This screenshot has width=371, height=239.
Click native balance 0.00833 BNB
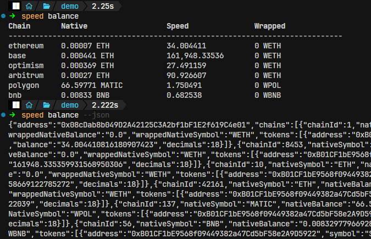pyautogui.click(x=85, y=96)
